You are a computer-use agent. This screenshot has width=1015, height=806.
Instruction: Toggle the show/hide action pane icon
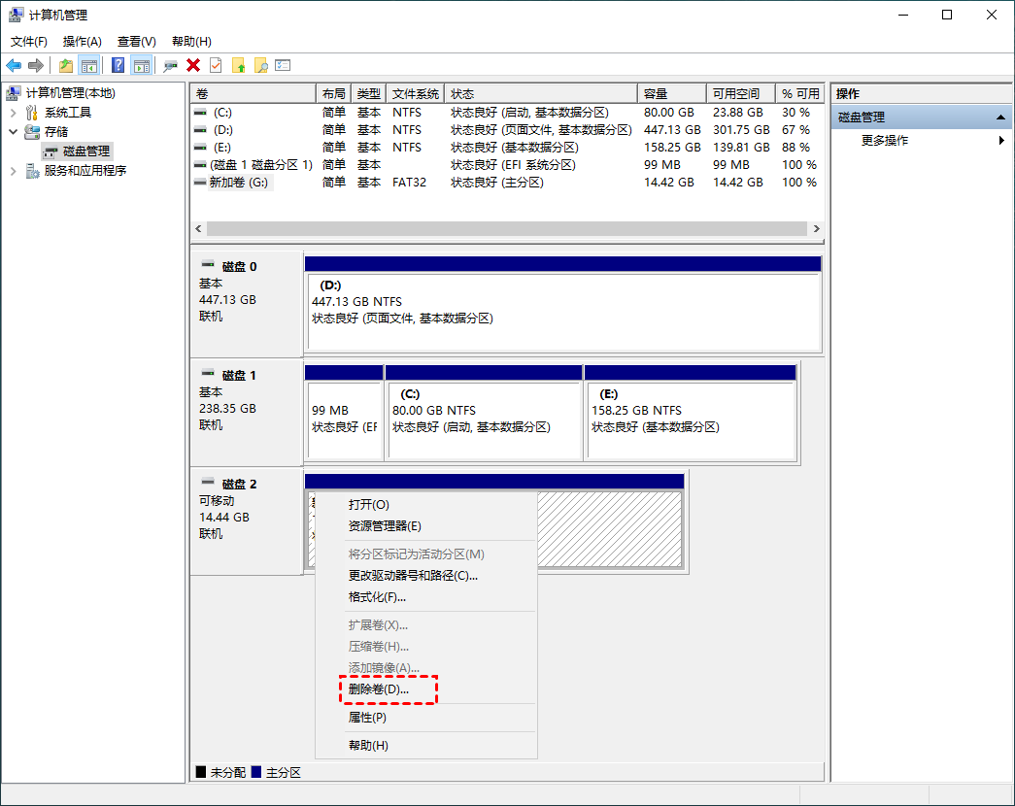(x=141, y=65)
